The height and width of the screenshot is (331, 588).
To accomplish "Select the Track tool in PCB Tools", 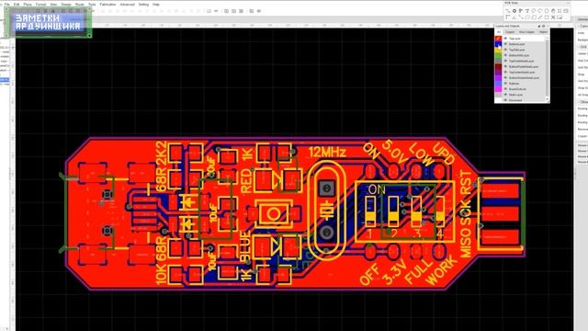I will pyautogui.click(x=508, y=11).
